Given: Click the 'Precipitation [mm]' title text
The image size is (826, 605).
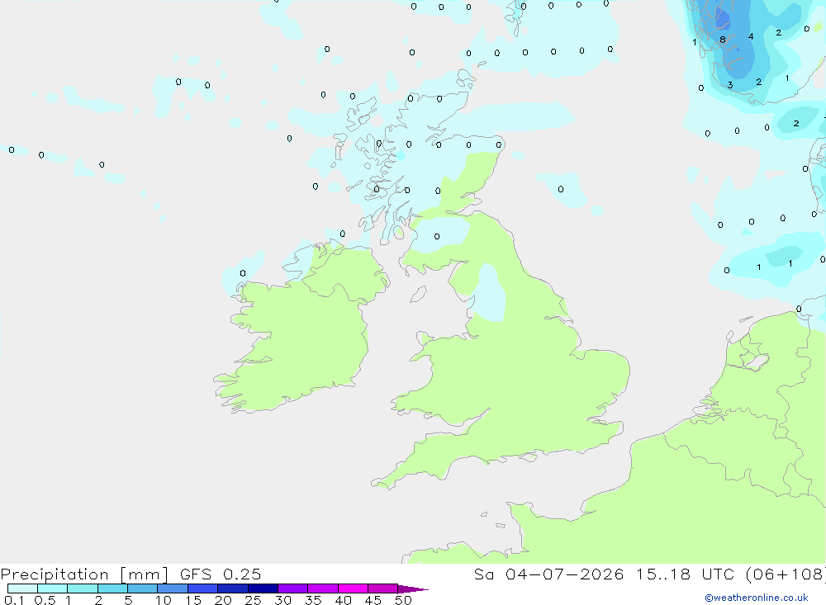Looking at the screenshot, I should point(84,574).
